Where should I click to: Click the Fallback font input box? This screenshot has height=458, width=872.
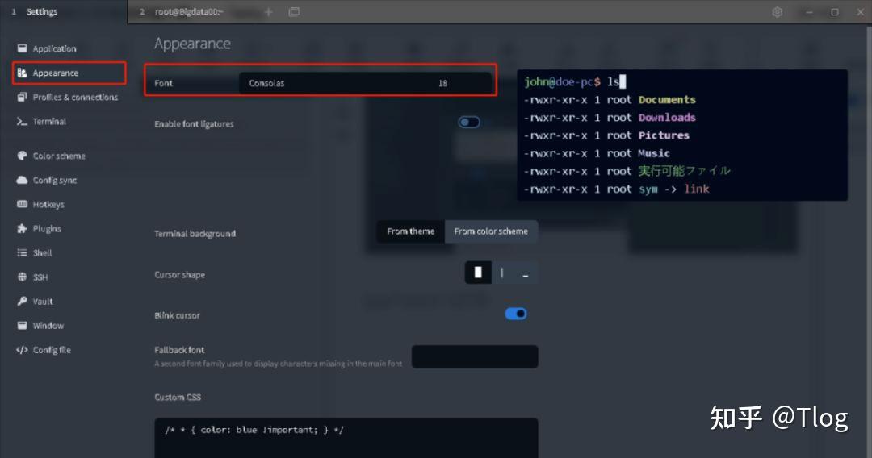(475, 356)
